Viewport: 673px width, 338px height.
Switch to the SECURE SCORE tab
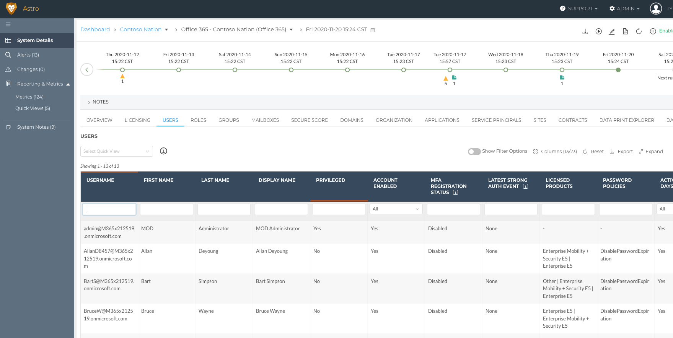pos(310,120)
